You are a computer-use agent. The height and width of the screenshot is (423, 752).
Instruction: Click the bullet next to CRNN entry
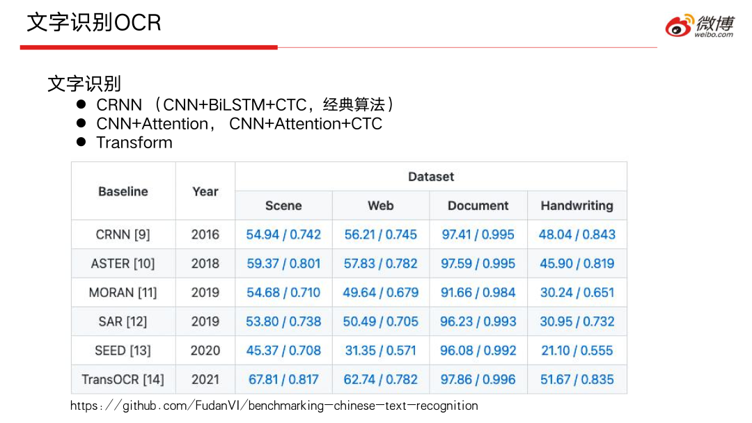83,104
